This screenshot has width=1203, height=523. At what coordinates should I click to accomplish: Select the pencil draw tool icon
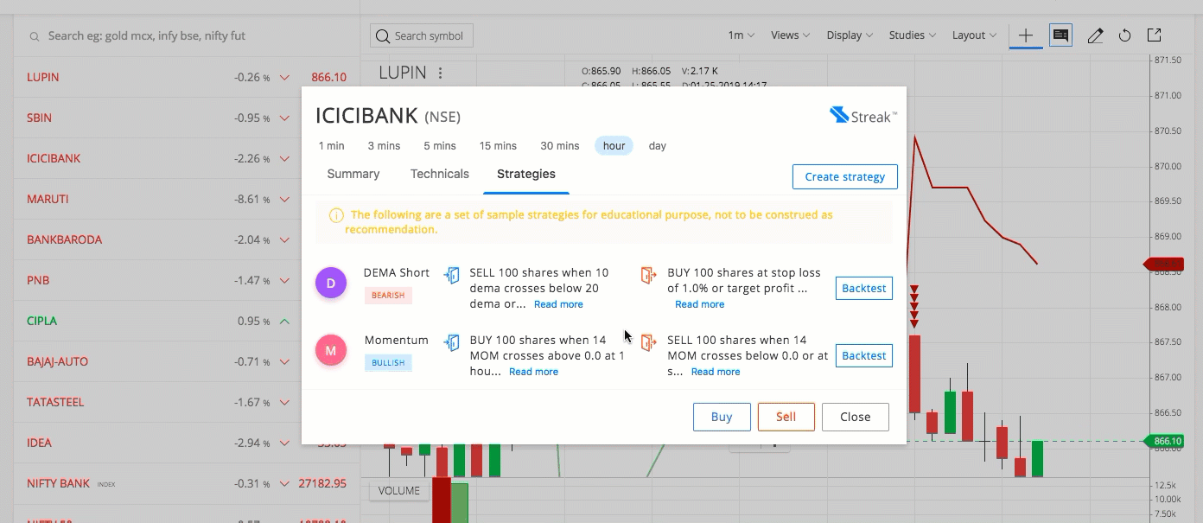tap(1095, 35)
